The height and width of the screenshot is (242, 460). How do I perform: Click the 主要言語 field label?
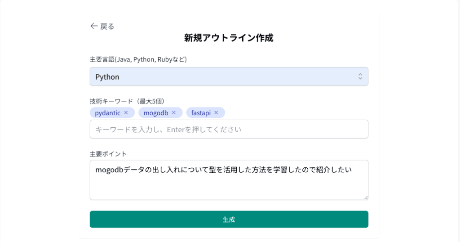pyautogui.click(x=138, y=59)
